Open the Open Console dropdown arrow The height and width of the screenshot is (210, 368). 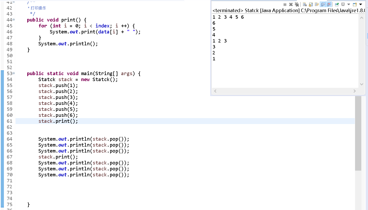[x=360, y=4]
